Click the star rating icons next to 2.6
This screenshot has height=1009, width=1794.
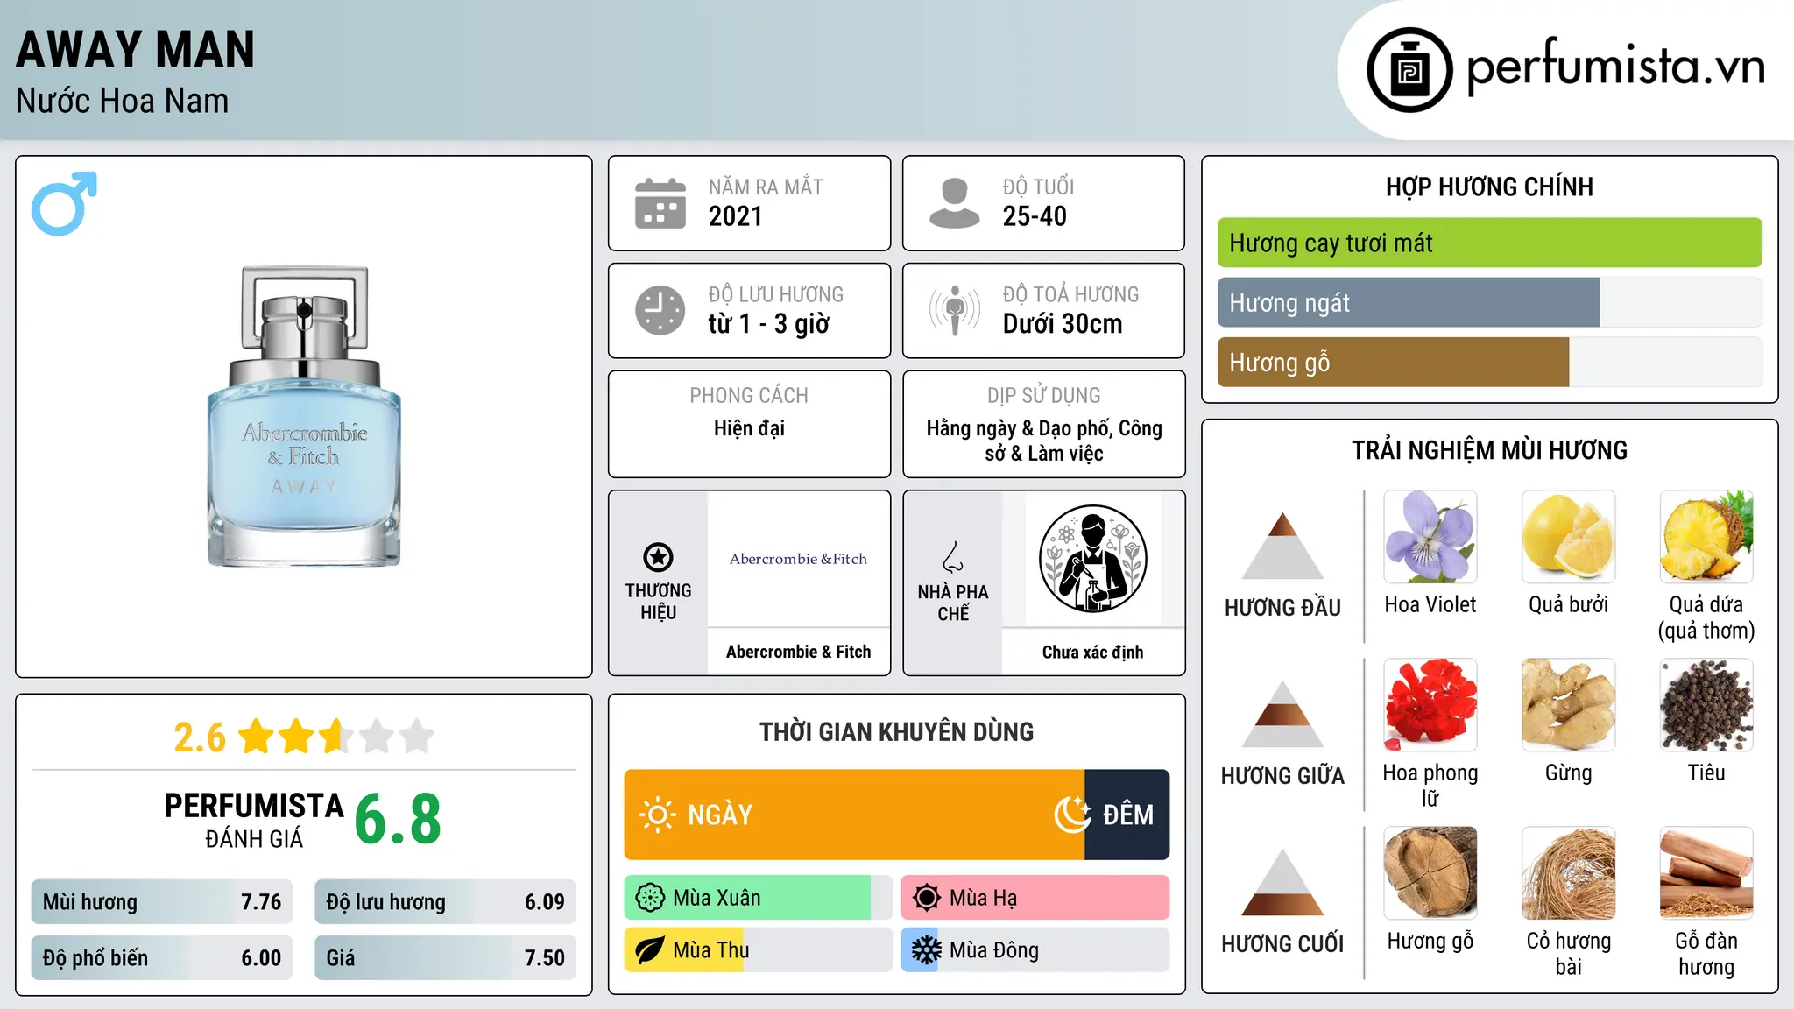click(336, 737)
